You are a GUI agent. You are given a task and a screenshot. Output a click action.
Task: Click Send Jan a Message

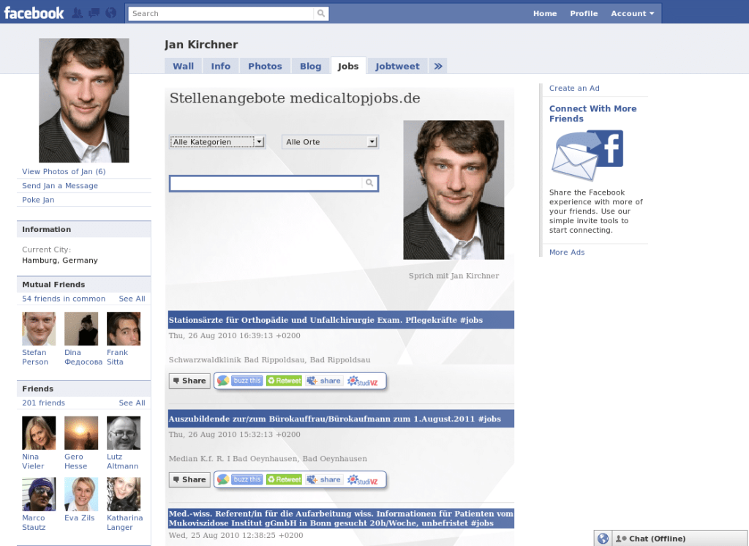60,185
